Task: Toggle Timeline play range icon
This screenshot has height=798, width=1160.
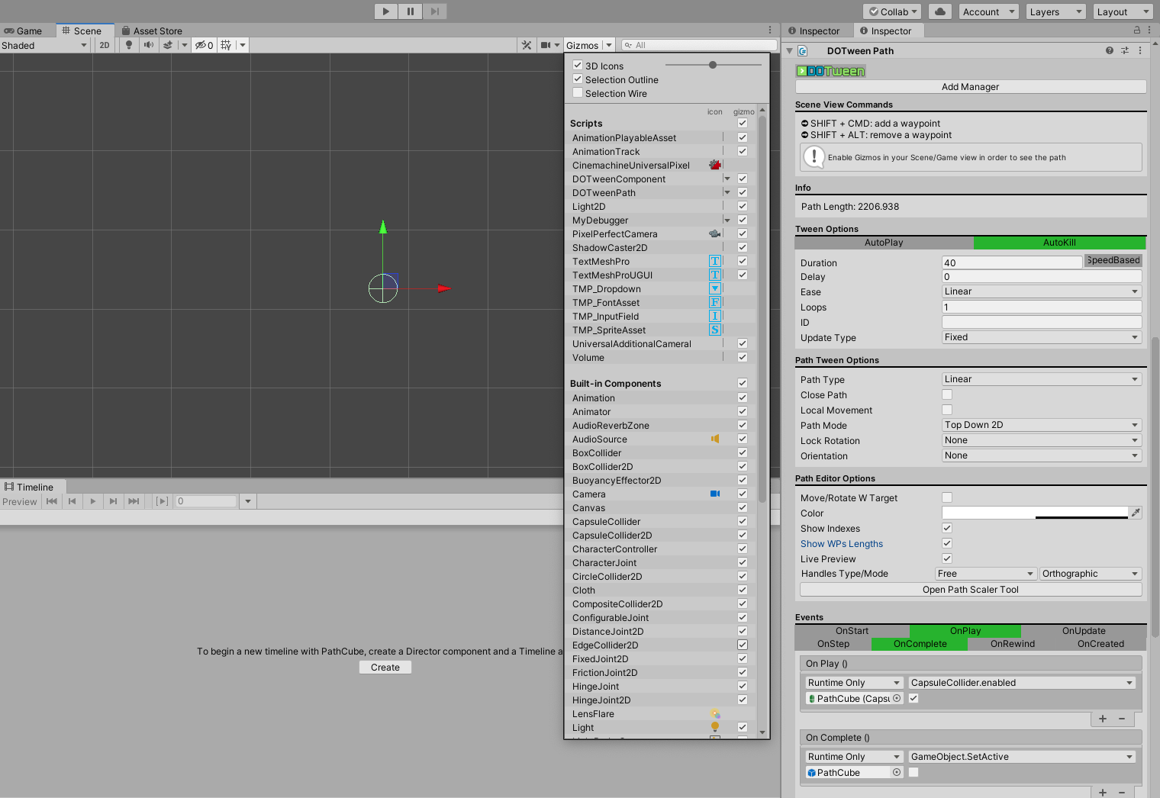Action: (162, 501)
